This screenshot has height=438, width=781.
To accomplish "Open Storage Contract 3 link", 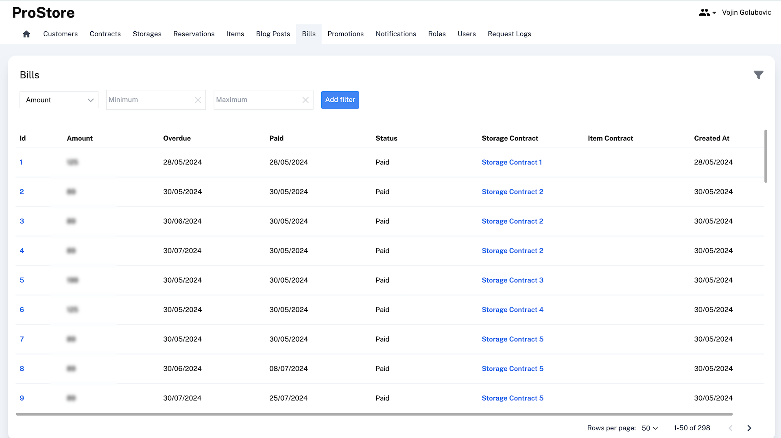I will pos(513,280).
